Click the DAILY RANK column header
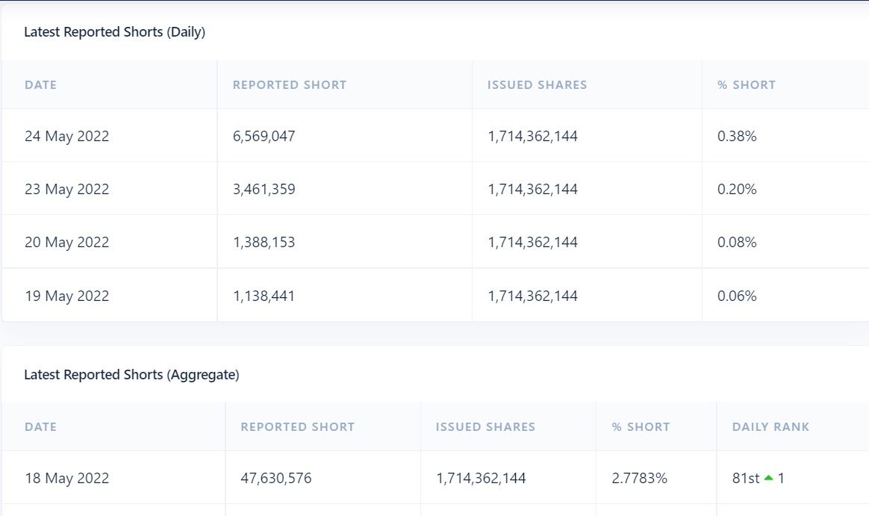Image resolution: width=869 pixels, height=516 pixels. click(770, 427)
